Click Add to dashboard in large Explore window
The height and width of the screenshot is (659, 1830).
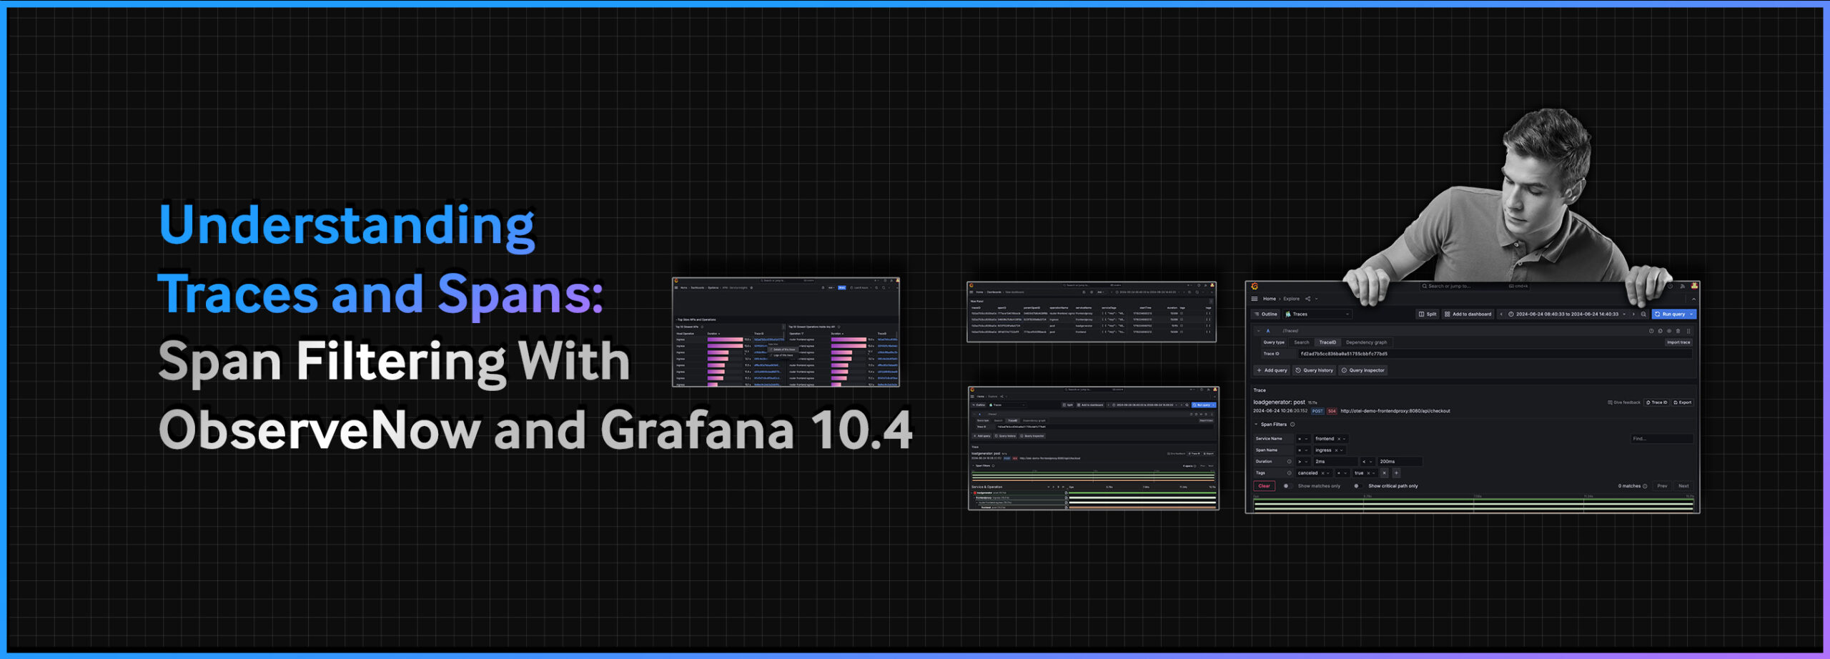point(1468,314)
